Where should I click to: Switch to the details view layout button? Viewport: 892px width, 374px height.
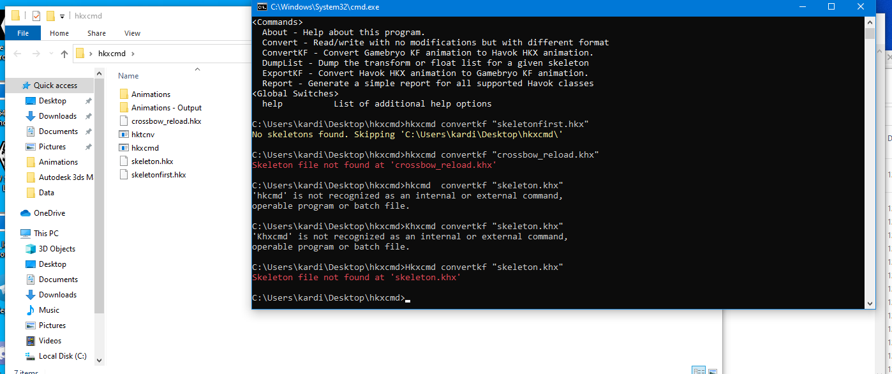click(699, 371)
